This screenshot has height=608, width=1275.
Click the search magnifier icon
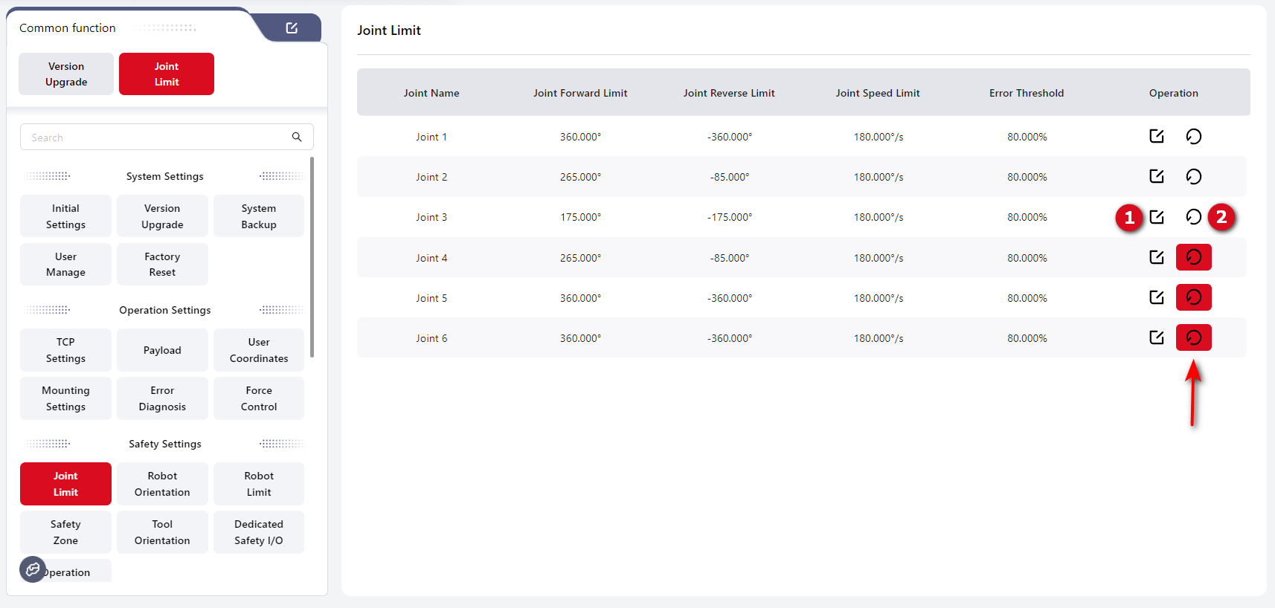click(297, 137)
